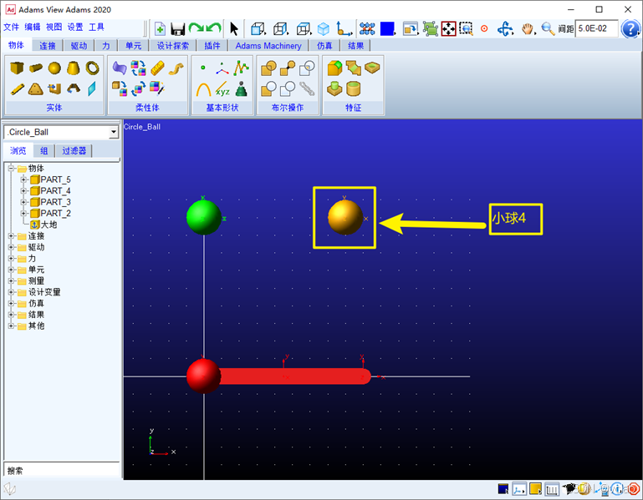
Task: Select the Frustum solid tool
Action: click(x=73, y=68)
